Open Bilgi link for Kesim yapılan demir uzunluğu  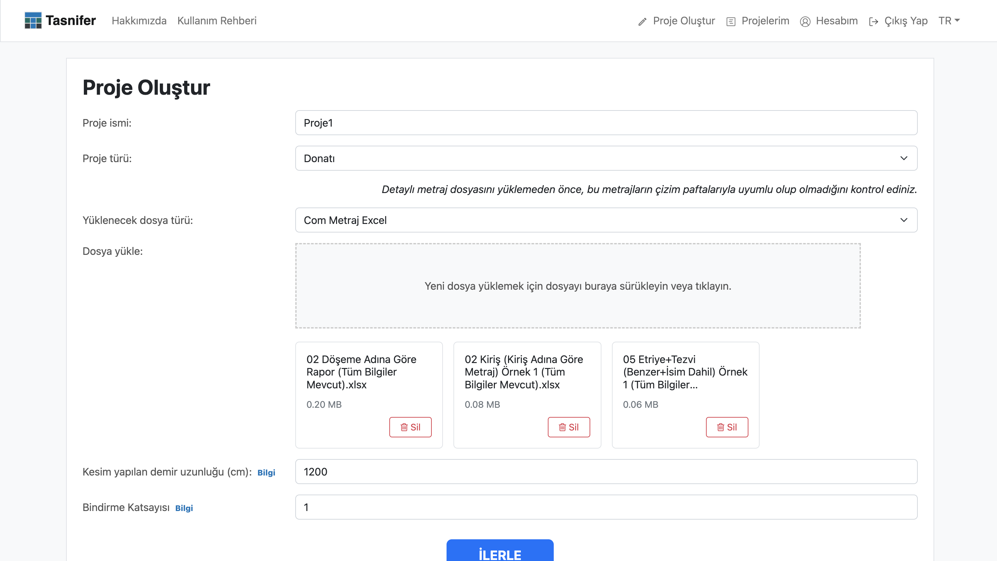point(266,473)
